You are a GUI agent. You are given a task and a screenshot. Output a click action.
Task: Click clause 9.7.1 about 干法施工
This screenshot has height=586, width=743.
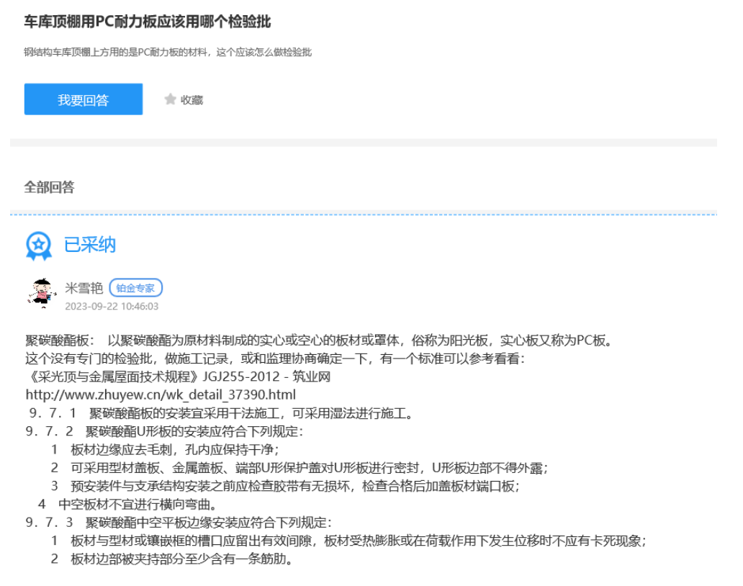coord(220,413)
